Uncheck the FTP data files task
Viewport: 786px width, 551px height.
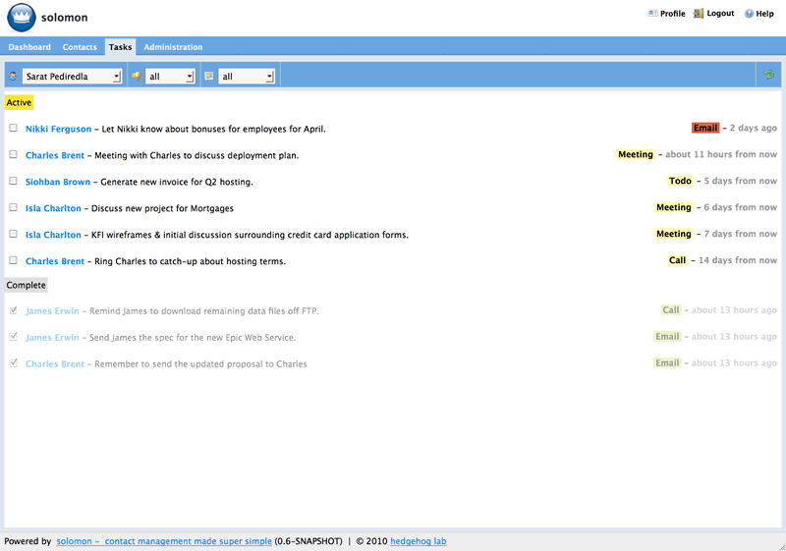[x=14, y=310]
